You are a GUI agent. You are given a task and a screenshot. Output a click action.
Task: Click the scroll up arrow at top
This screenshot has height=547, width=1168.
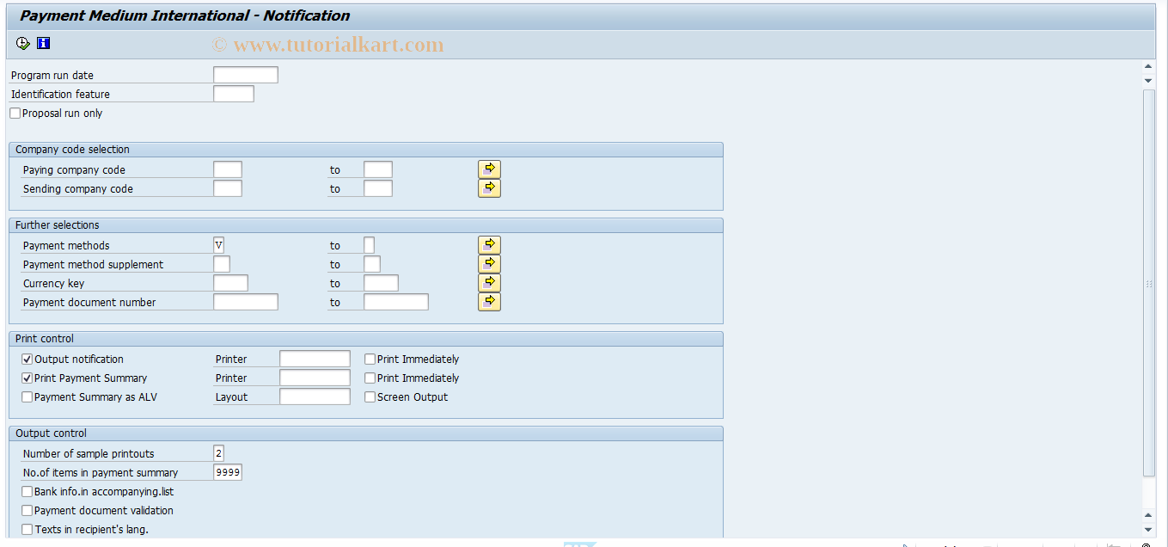[x=1148, y=66]
